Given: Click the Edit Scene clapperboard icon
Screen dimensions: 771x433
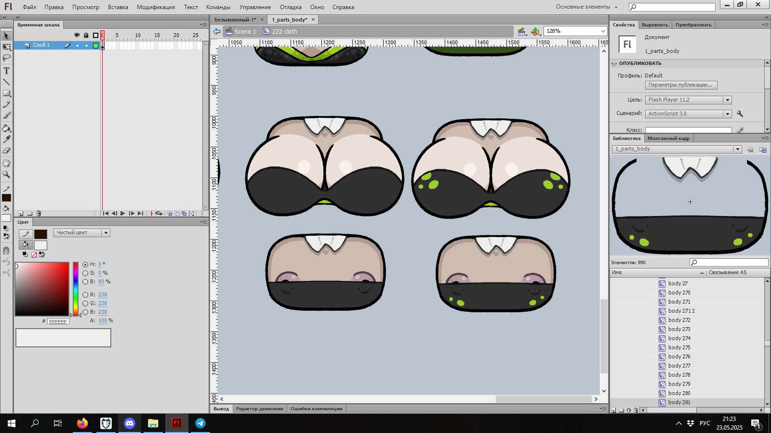Looking at the screenshot, I should coord(522,31).
